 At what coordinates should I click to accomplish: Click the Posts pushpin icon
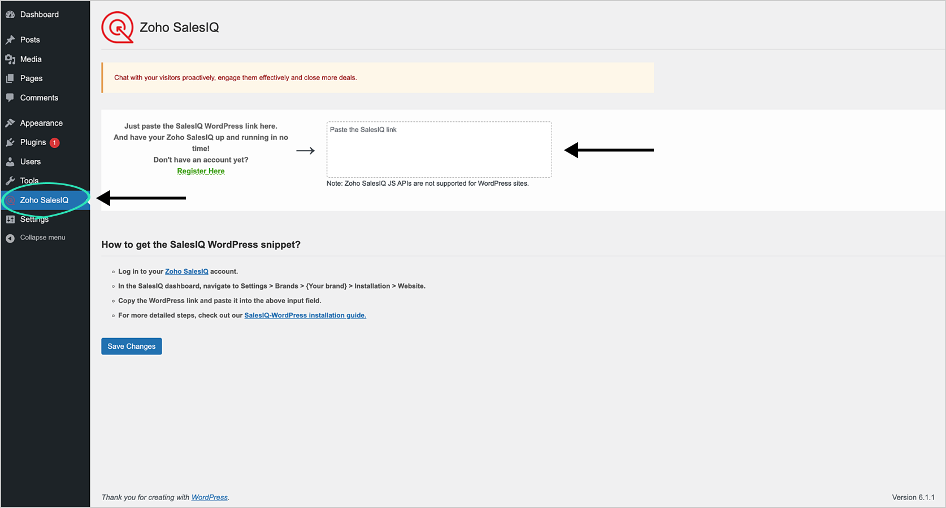tap(10, 40)
